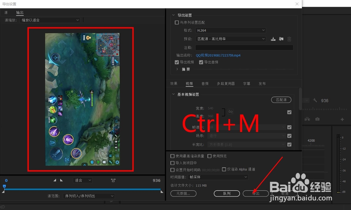351x210 pixels.
Task: Open the output file name link
Action: [x=218, y=55]
